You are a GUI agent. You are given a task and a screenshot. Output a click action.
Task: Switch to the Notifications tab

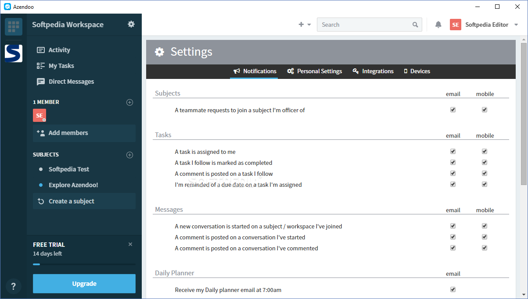(x=255, y=71)
